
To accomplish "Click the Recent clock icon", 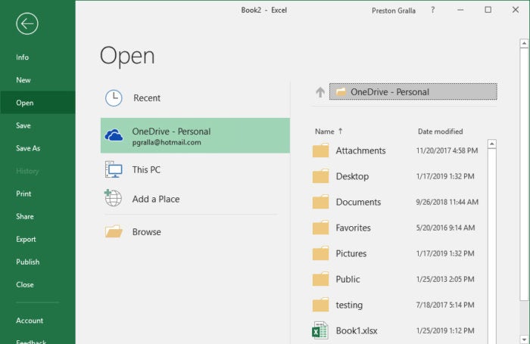I will click(114, 98).
